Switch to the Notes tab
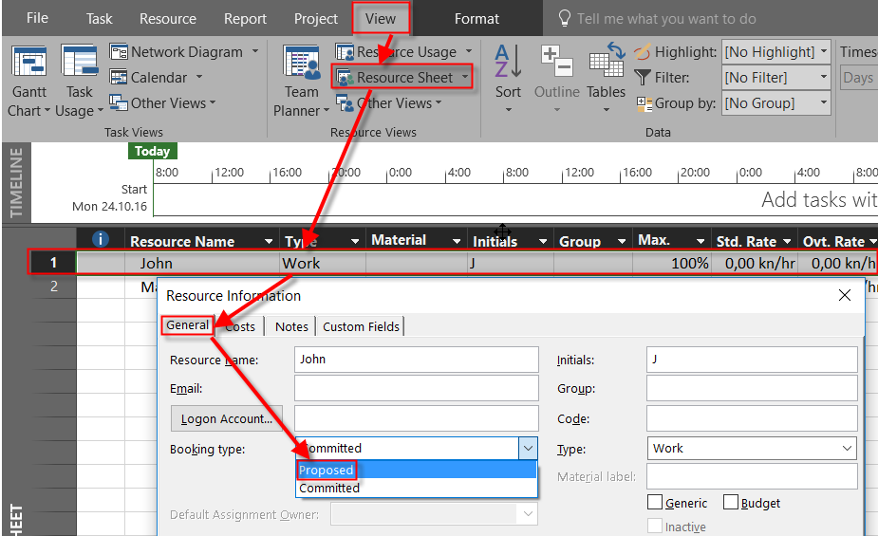 [291, 326]
